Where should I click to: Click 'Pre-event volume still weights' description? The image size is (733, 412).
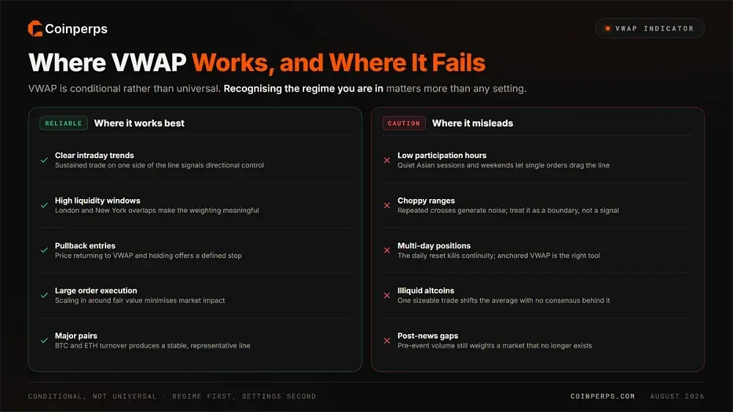click(495, 345)
